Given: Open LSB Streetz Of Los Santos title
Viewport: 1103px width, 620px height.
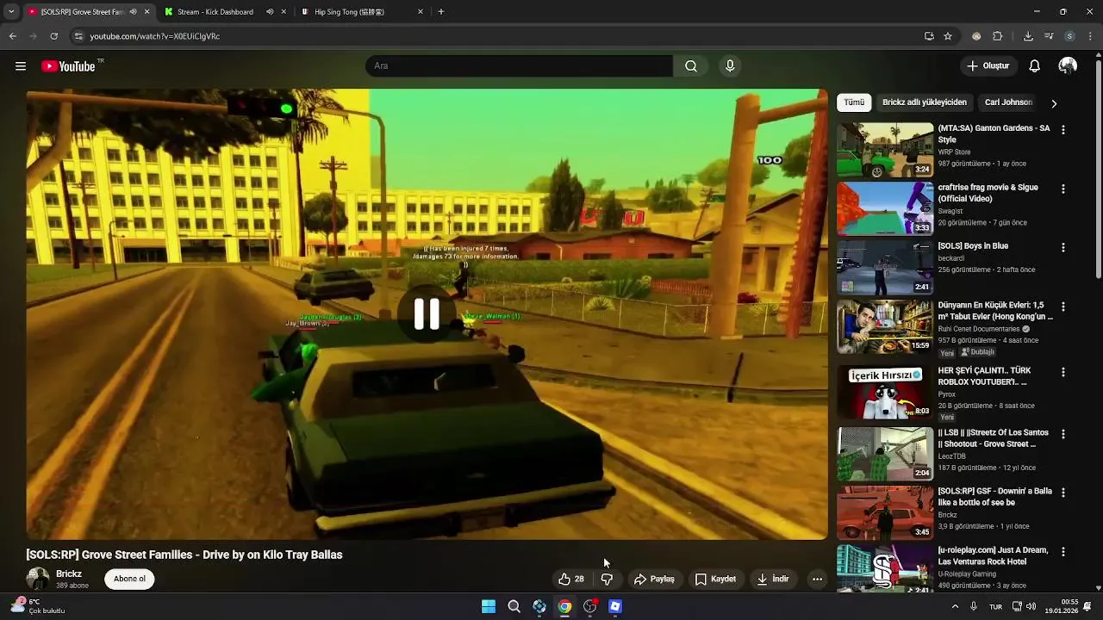Looking at the screenshot, I should (994, 438).
